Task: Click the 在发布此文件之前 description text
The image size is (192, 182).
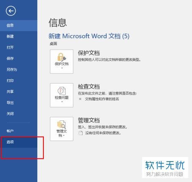Action: pos(107,94)
